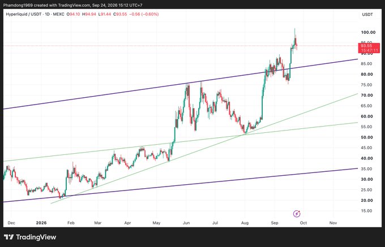The image size is (385, 247).
Task: Click the purple lightning bolt event icon
Action: [297, 214]
